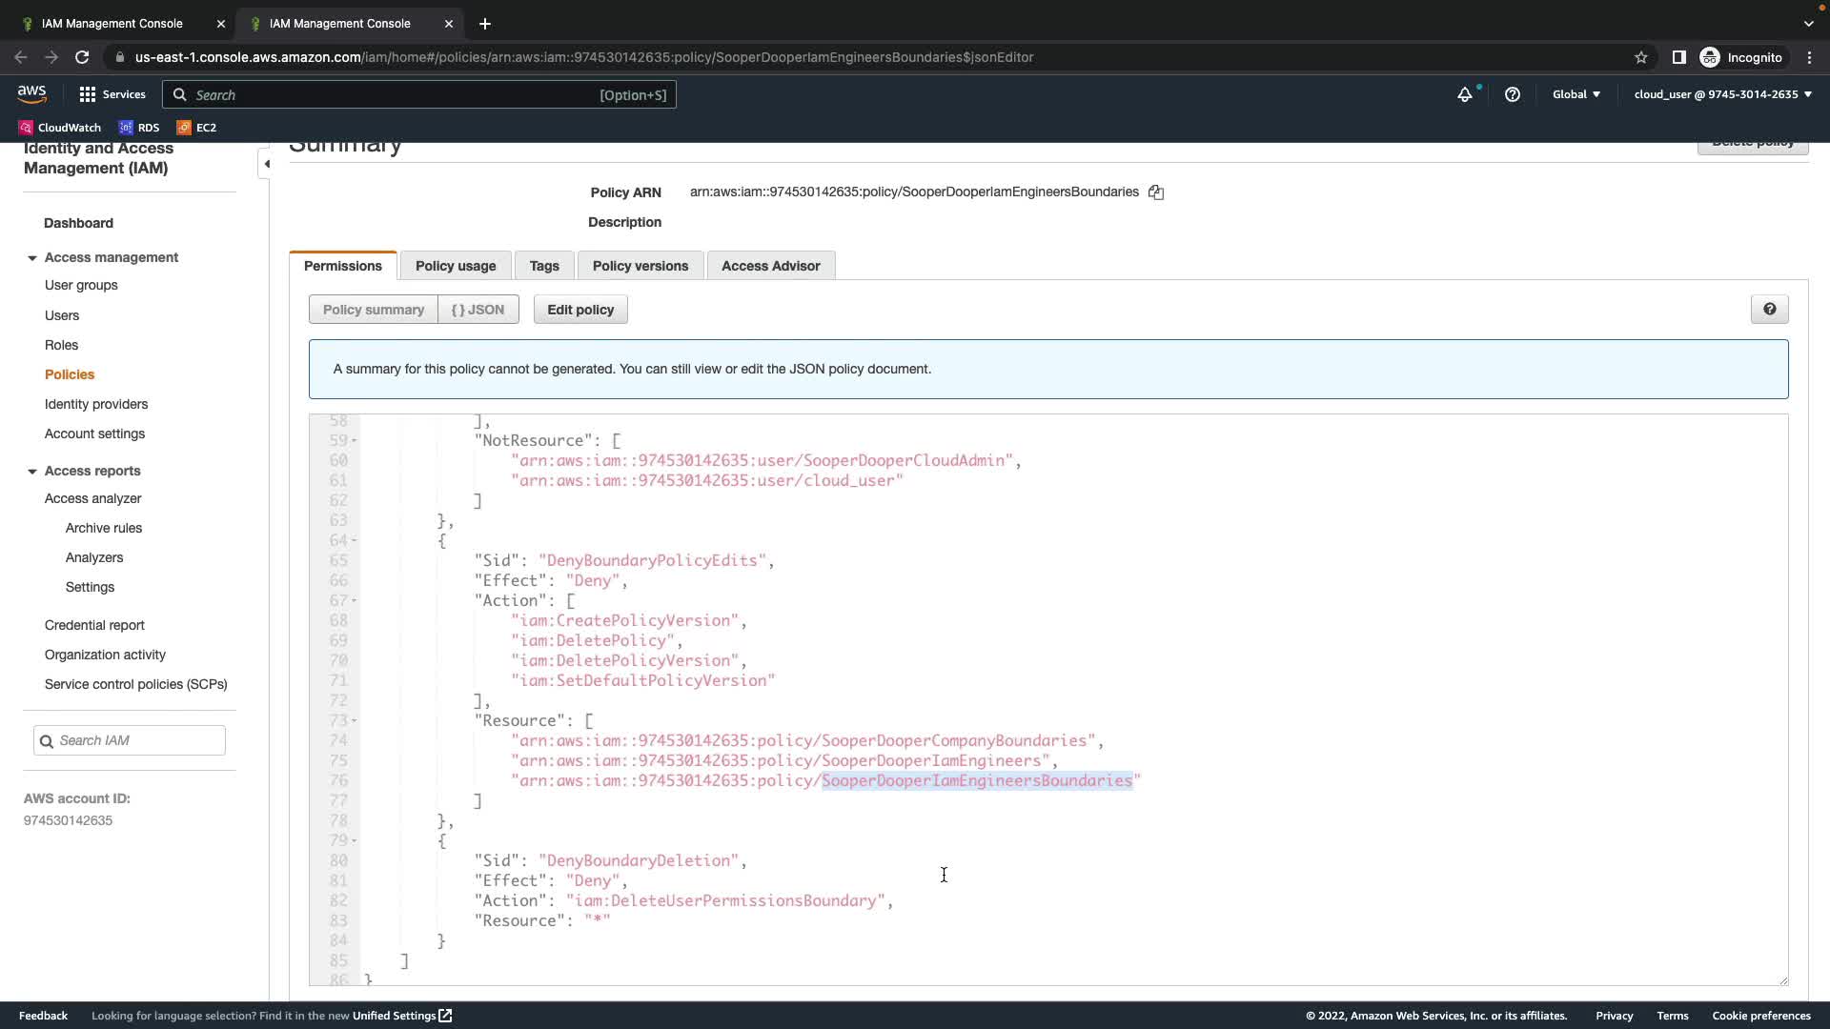The width and height of the screenshot is (1830, 1029).
Task: Click the CloudWatch shortcut icon
Action: 27,128
